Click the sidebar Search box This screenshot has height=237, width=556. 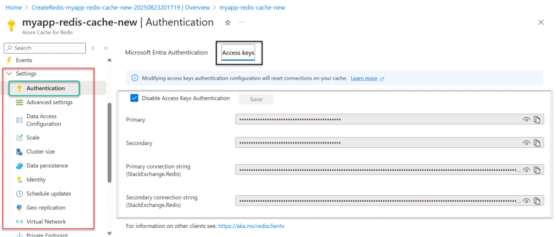click(45, 48)
